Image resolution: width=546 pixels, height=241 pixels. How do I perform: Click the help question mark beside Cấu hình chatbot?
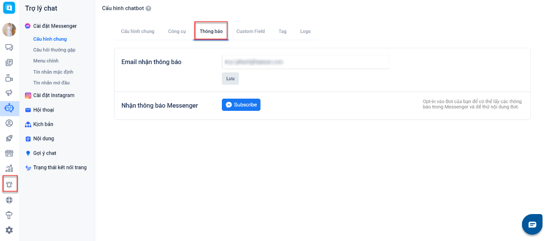click(149, 8)
